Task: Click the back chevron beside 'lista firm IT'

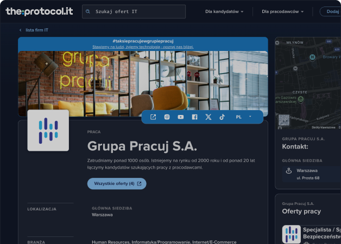Action: coord(21,30)
